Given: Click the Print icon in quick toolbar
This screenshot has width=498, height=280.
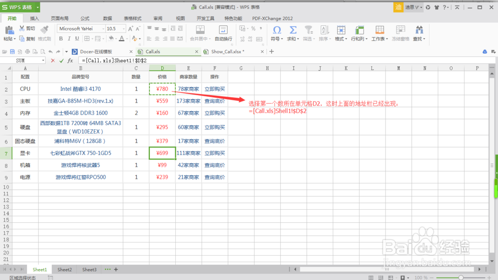Looking at the screenshot, I should point(27,51).
